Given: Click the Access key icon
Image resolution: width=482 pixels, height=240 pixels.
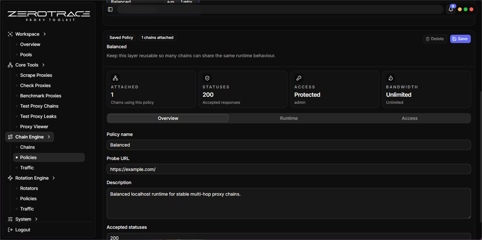Looking at the screenshot, I should pos(299,78).
